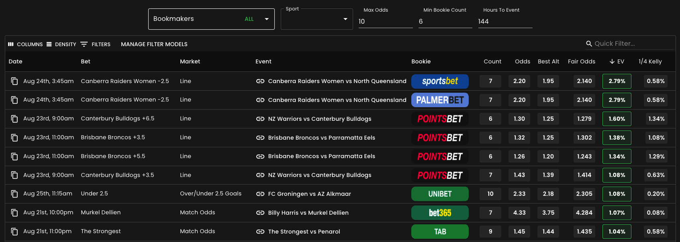Open the bet365 bookie logo
Screen dimensions: 680x242
coord(440,213)
